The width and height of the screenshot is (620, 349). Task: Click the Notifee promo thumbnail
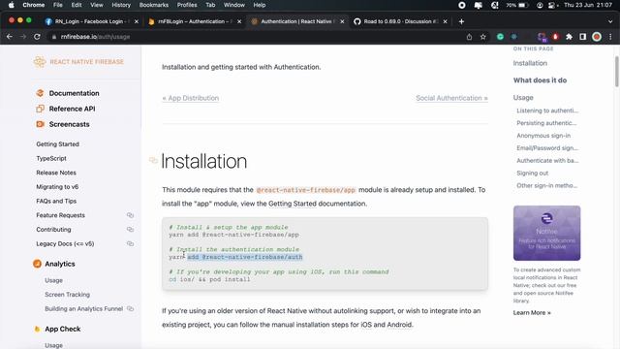click(546, 233)
